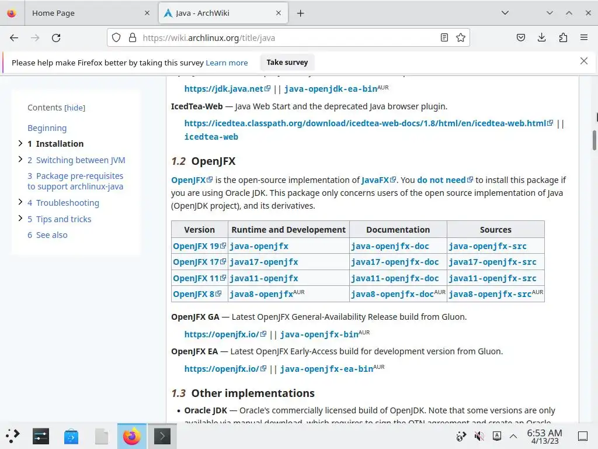The width and height of the screenshot is (598, 449).
Task: Open Discover software center taskbar icon
Action: (x=71, y=436)
